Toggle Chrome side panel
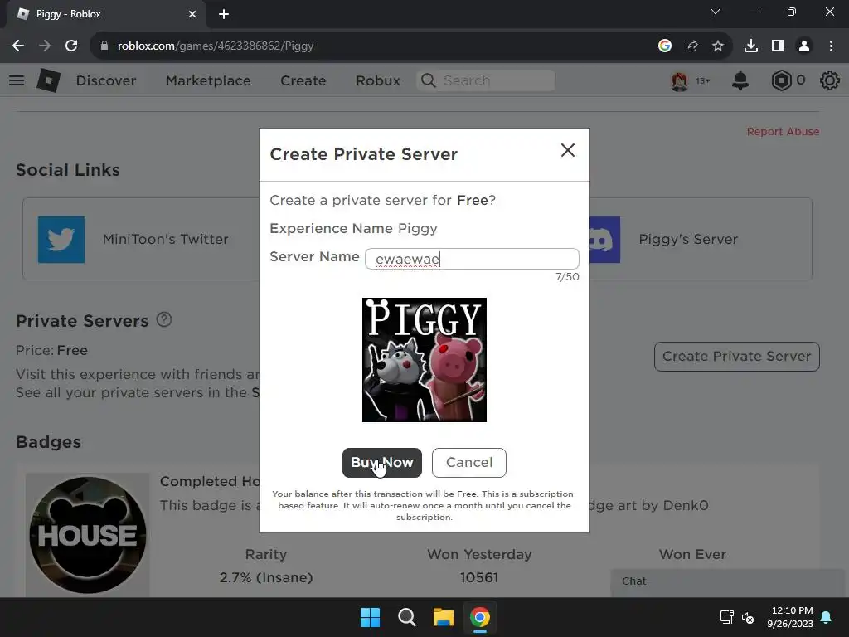The image size is (849, 637). pos(778,46)
